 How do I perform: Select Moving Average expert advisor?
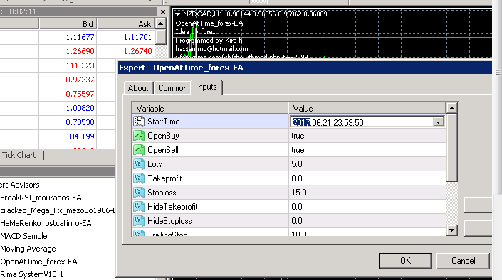pyautogui.click(x=28, y=249)
